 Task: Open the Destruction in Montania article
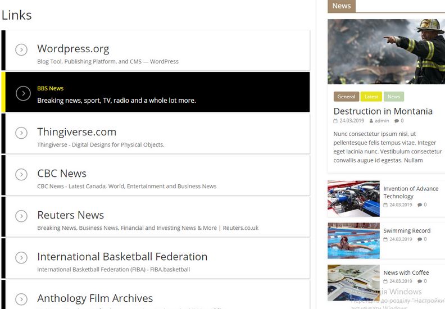pos(383,111)
